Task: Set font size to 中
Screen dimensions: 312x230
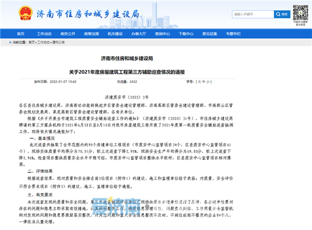Action: coord(204,82)
